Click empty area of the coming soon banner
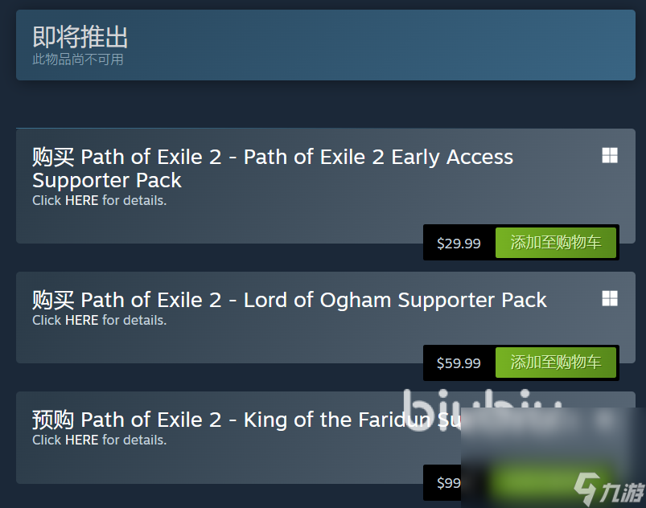 click(x=371, y=45)
